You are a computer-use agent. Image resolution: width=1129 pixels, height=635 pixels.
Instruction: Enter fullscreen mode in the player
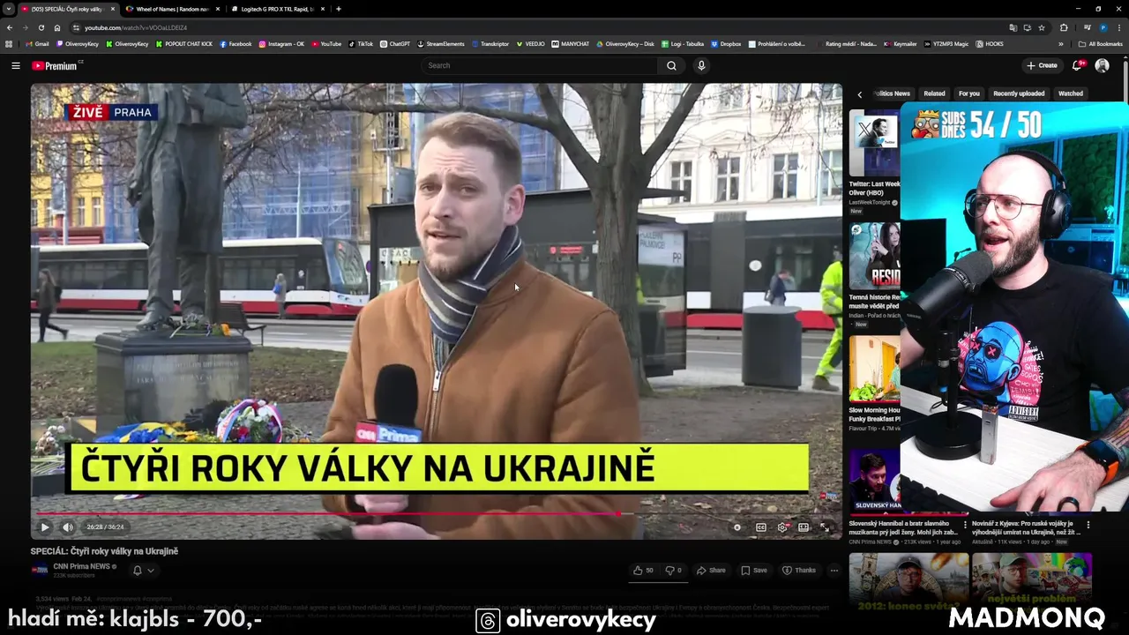click(825, 527)
